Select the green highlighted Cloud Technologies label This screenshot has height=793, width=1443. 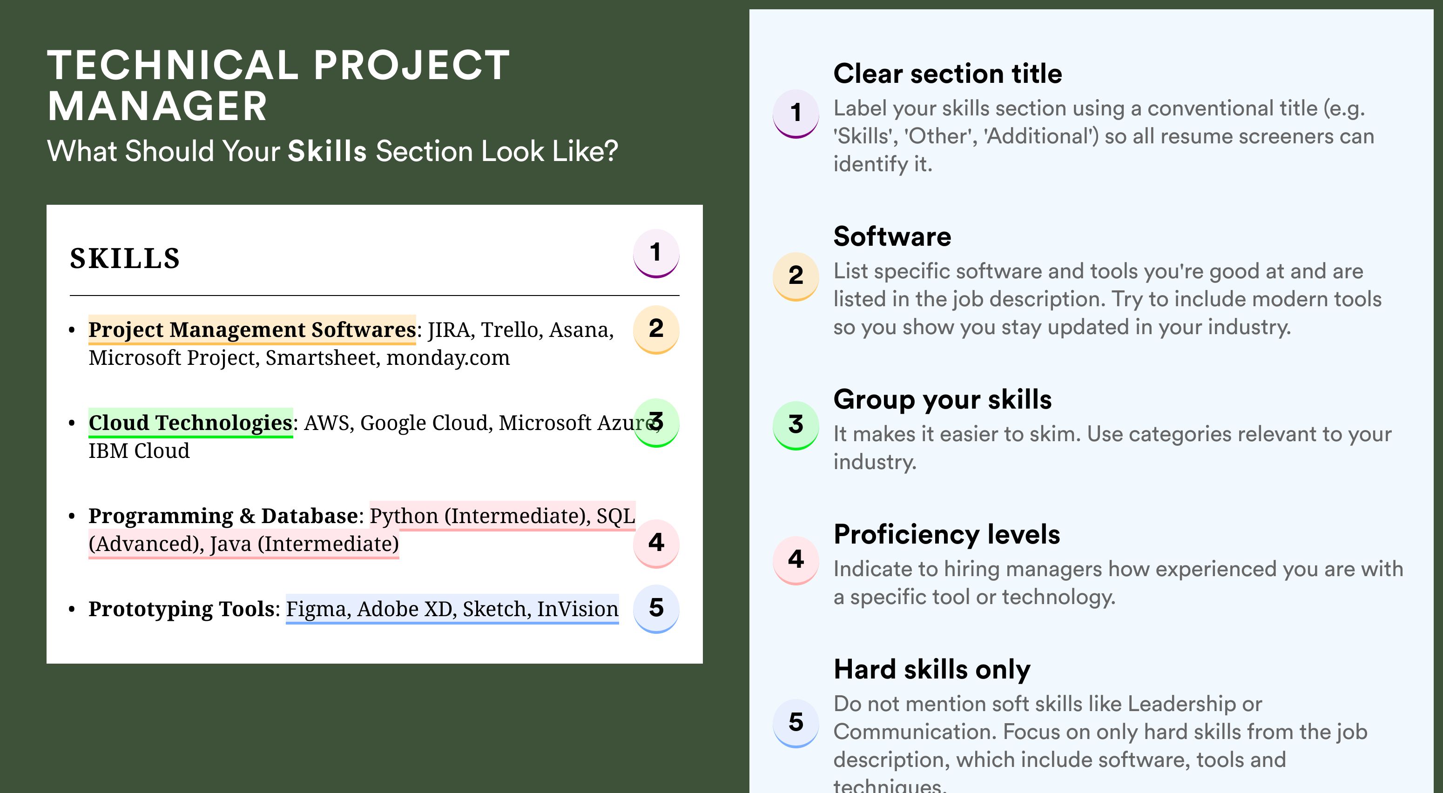click(190, 423)
